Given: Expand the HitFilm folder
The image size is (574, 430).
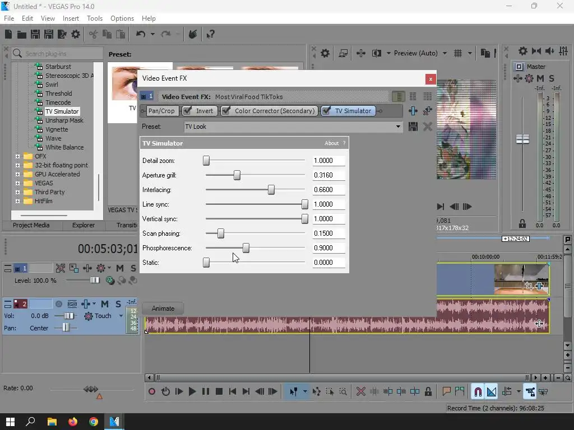Looking at the screenshot, I should coord(17,201).
